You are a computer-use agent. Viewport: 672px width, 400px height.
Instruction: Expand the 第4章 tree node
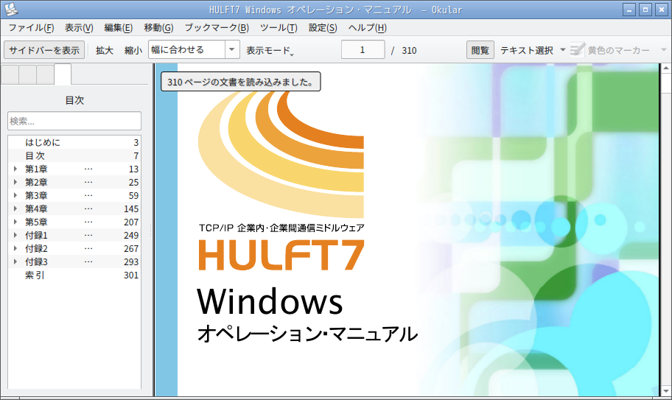point(15,208)
